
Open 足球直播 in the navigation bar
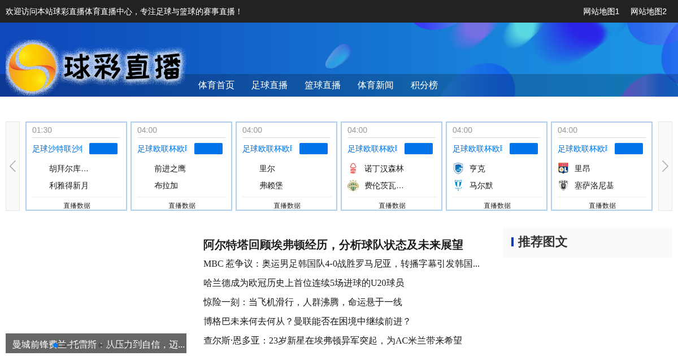click(270, 85)
